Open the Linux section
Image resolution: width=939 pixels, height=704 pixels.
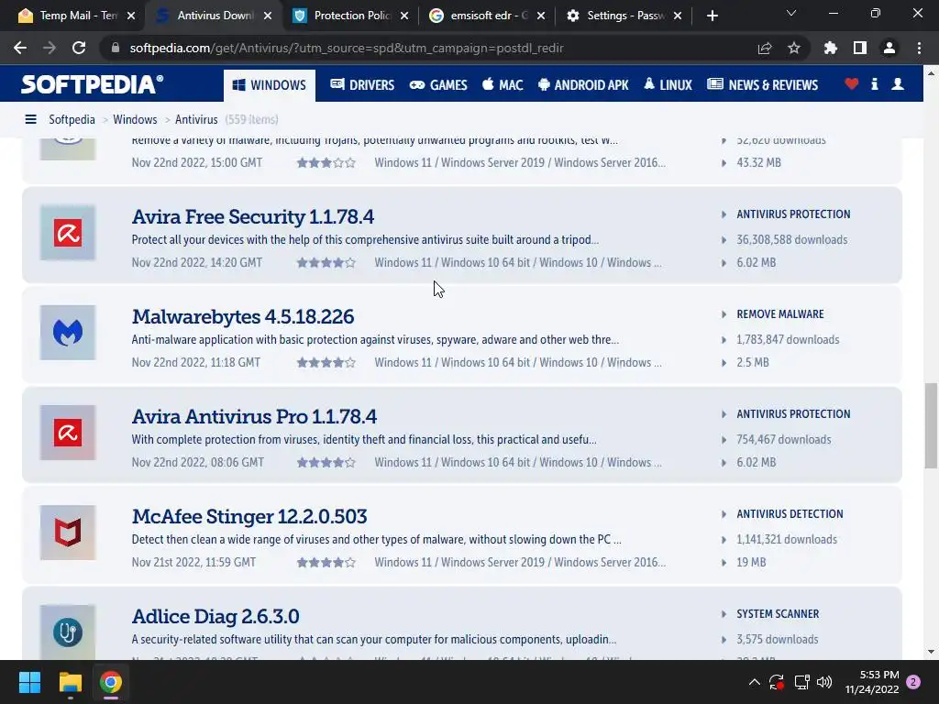[668, 85]
